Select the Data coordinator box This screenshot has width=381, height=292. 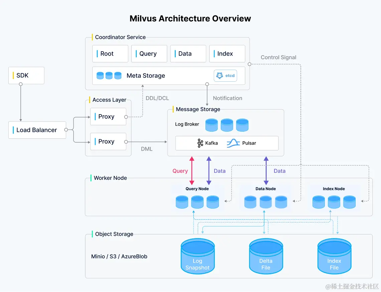tap(188, 54)
